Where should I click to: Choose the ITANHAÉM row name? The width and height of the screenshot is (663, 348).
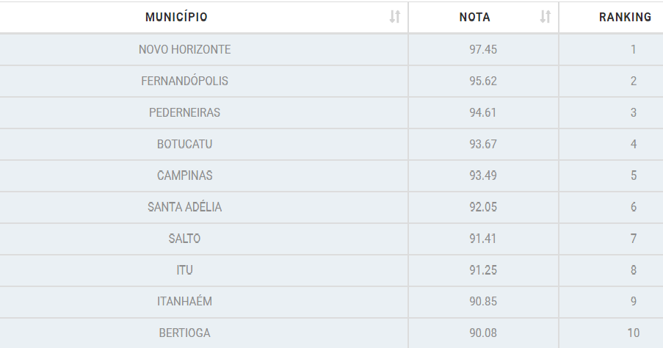coord(184,302)
